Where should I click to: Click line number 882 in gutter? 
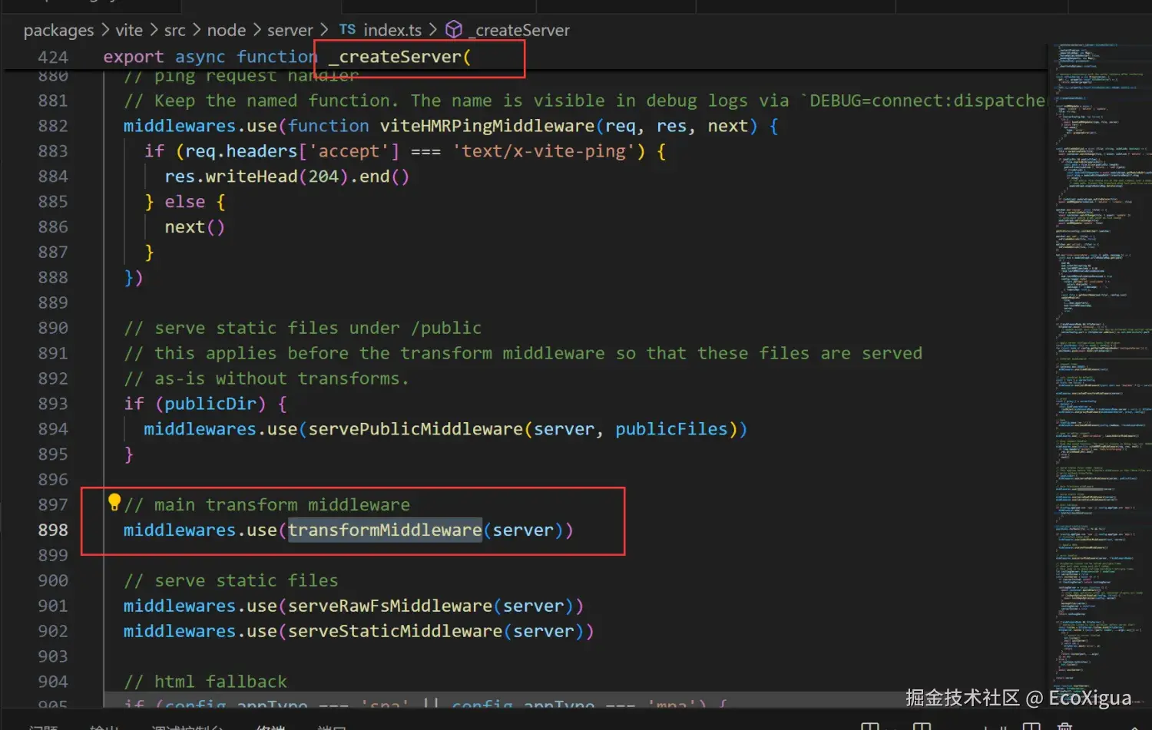53,125
